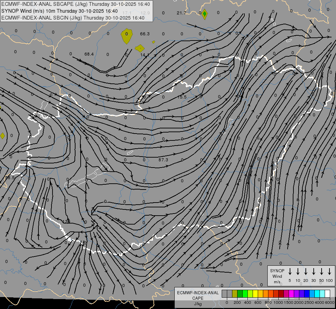The width and height of the screenshot is (336, 309).
Task: Click the 68.4 value on the map
Action: pos(89,54)
